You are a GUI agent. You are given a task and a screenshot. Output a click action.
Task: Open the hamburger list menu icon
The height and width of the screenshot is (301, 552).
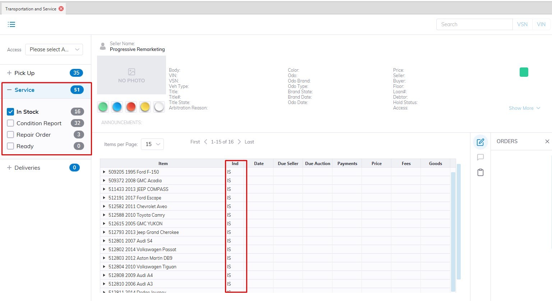coord(11,24)
